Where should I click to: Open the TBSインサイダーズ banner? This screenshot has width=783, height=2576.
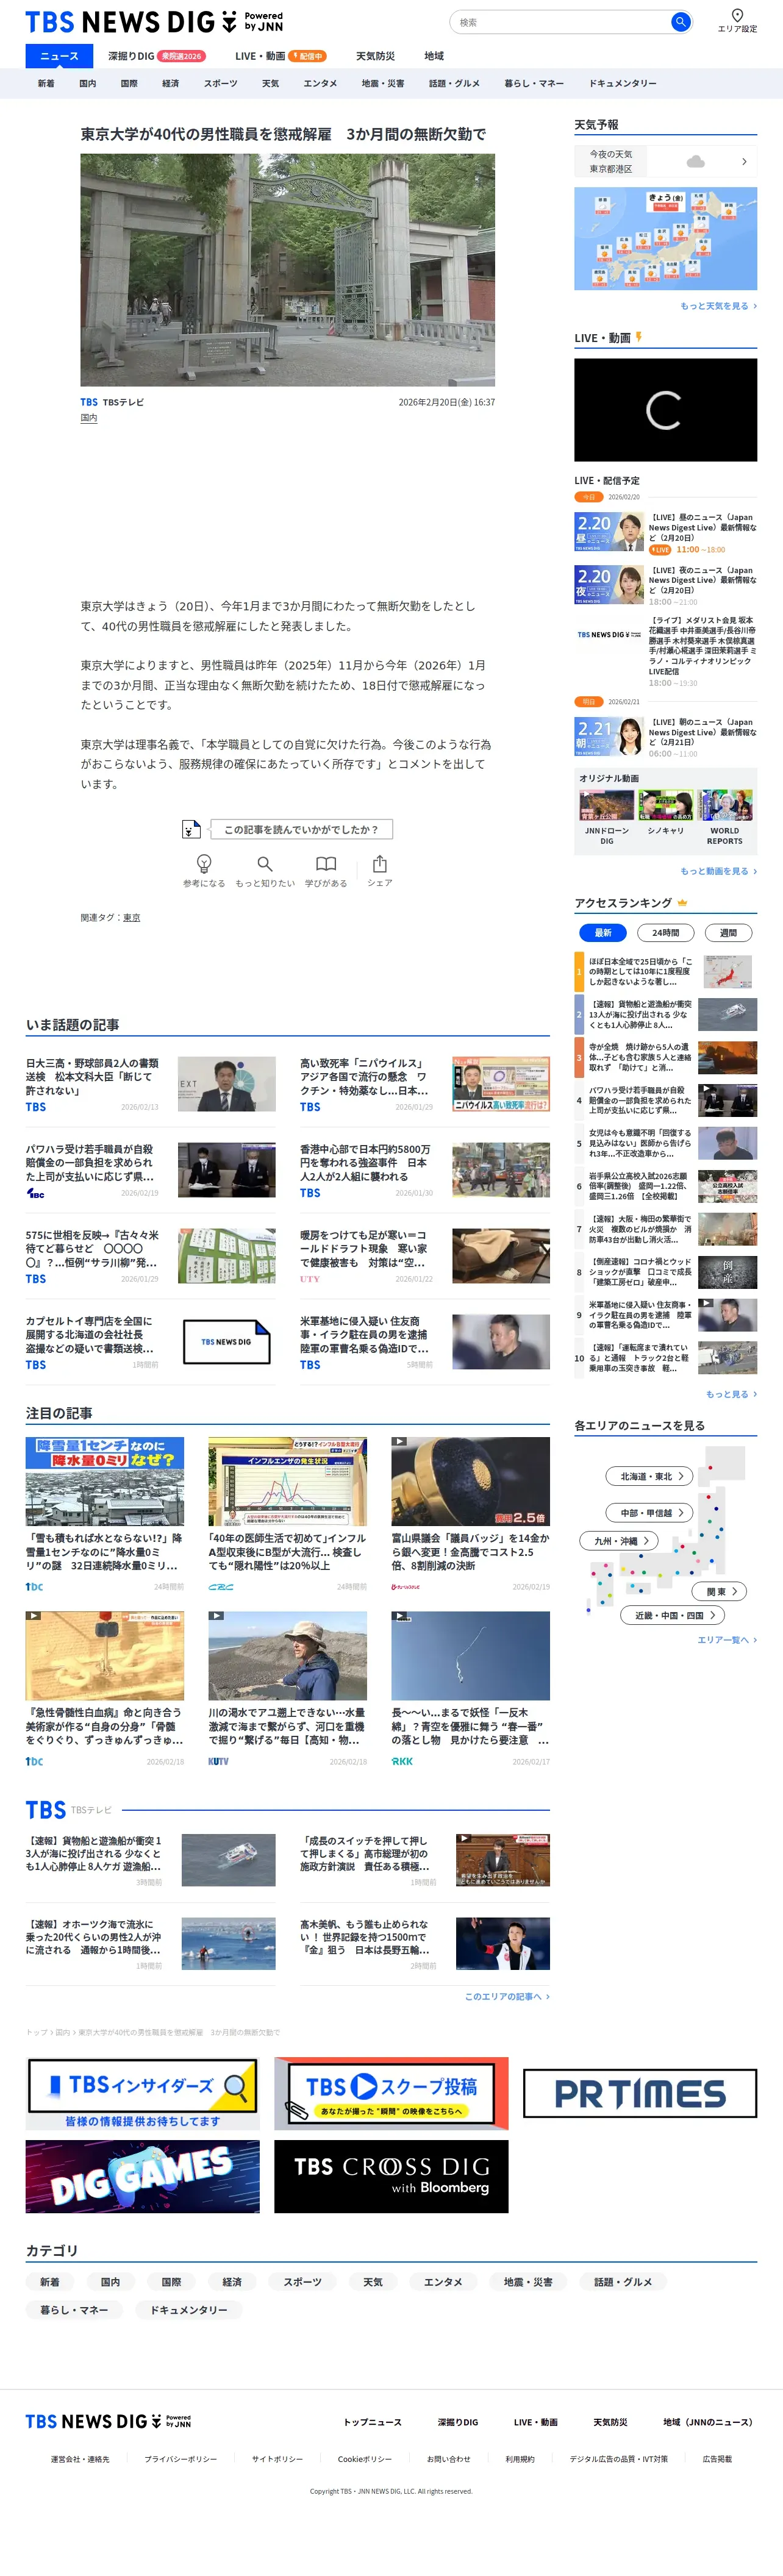[142, 2093]
